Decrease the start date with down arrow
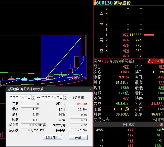This screenshot has height=147, width=164. [33, 99]
